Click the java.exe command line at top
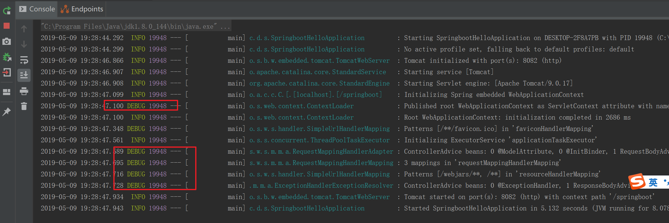The width and height of the screenshot is (669, 223). coord(136,27)
